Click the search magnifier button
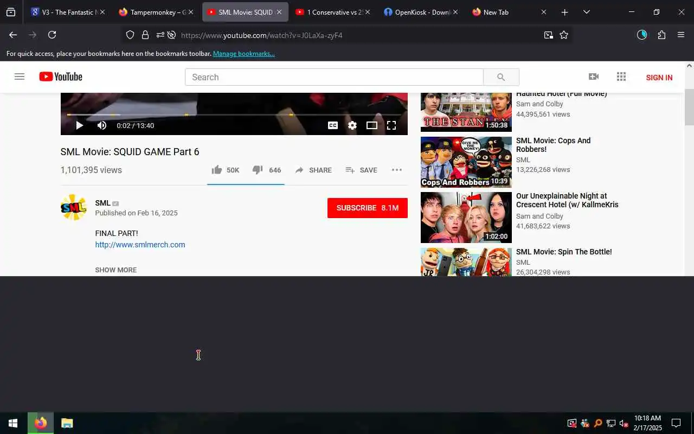Screen dimensions: 694x434 click(x=501, y=77)
